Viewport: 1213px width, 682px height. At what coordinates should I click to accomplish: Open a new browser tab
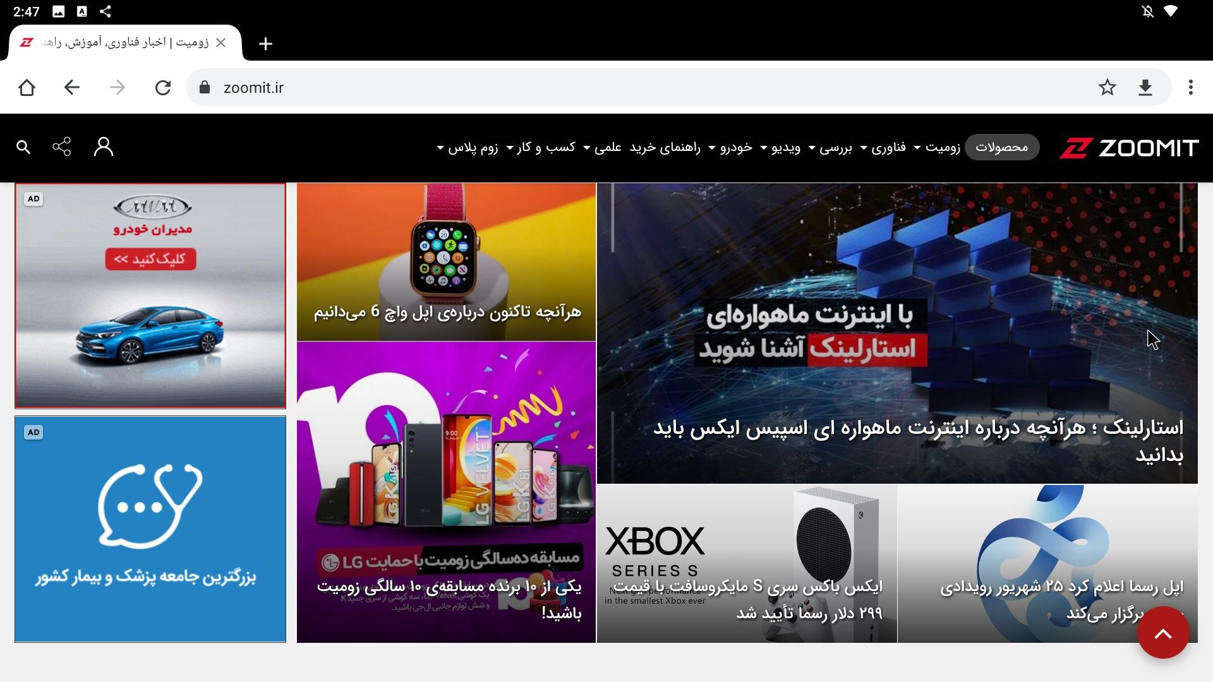point(265,44)
